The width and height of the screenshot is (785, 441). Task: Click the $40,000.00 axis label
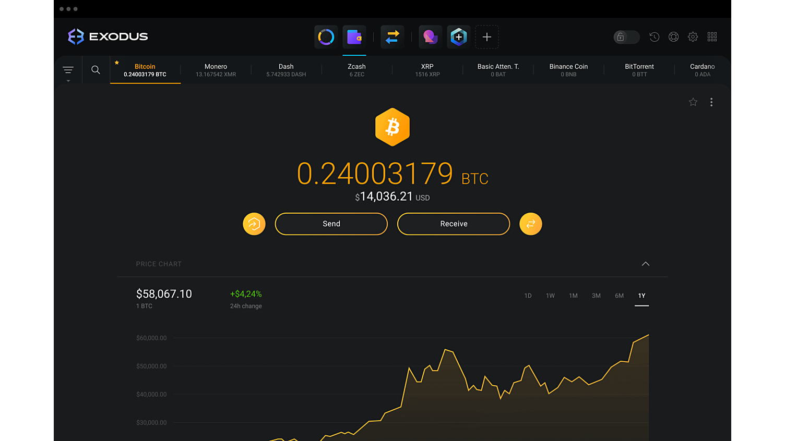pyautogui.click(x=151, y=394)
